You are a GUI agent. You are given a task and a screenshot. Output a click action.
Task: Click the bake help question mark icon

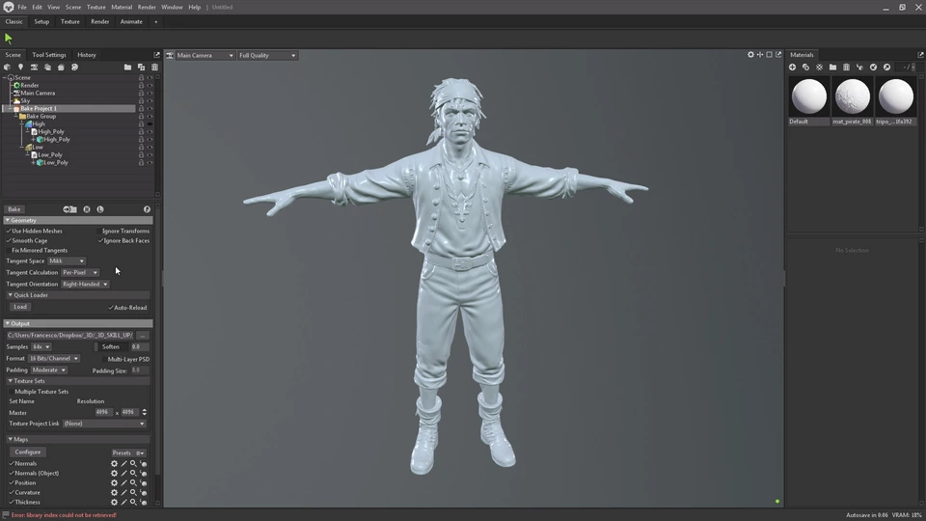point(147,209)
